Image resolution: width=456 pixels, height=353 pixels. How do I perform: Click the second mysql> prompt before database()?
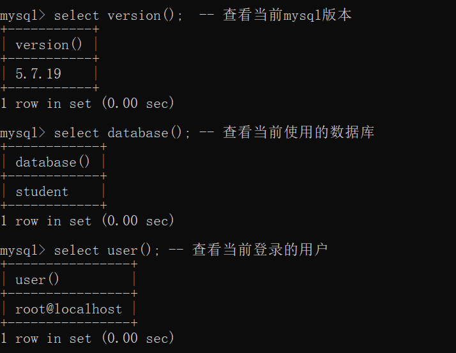pyautogui.click(x=23, y=133)
